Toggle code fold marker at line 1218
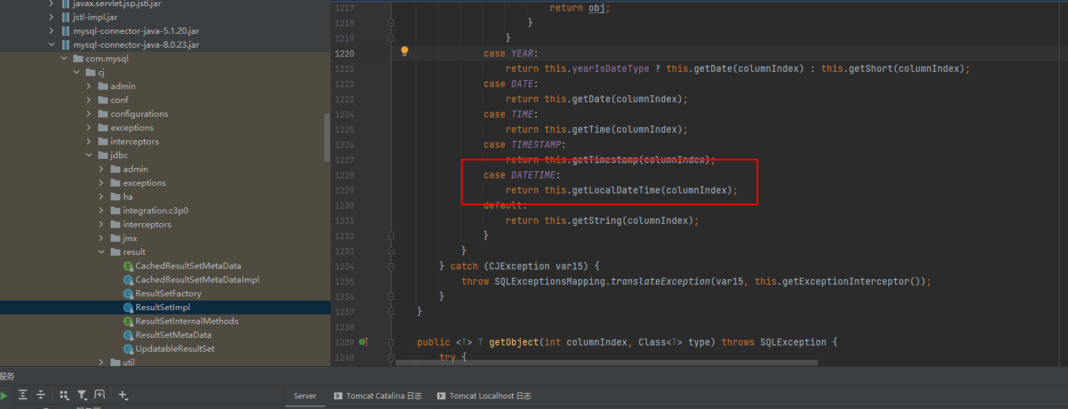The height and width of the screenshot is (409, 1068). coord(391,23)
